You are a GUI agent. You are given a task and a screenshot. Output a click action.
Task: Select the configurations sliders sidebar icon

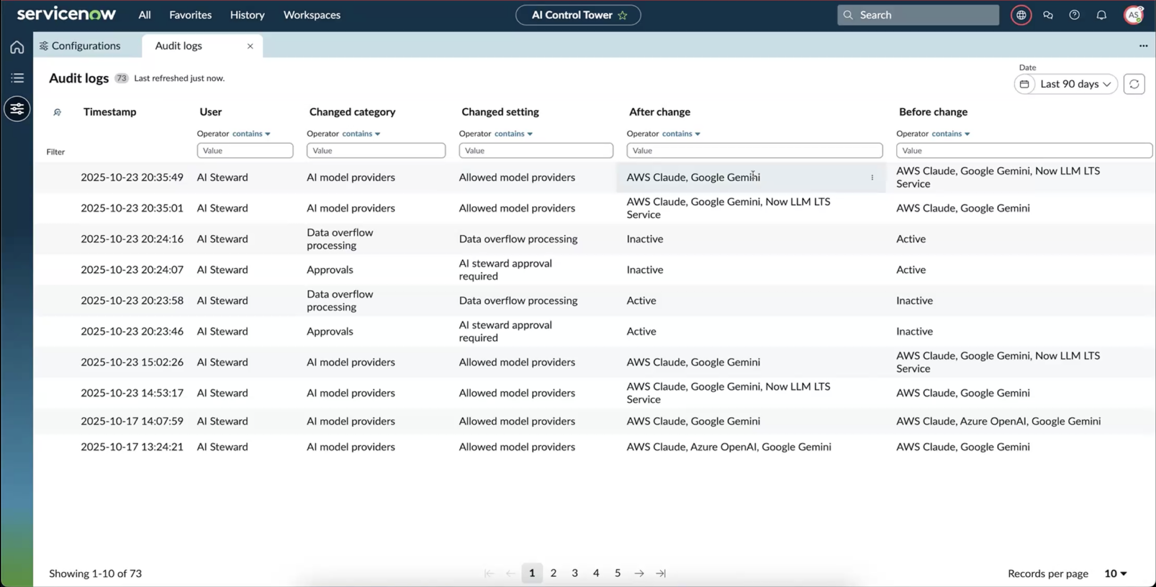coord(17,109)
